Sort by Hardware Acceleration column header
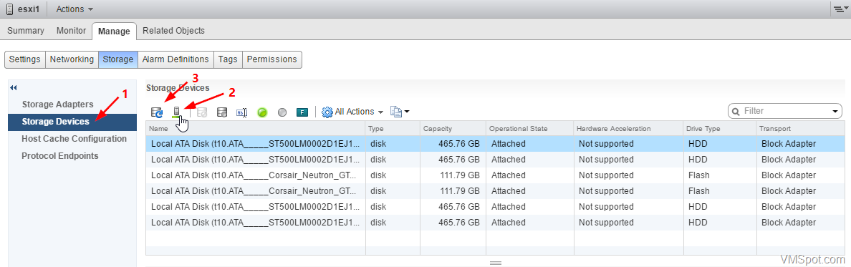The width and height of the screenshot is (851, 267). click(628, 129)
